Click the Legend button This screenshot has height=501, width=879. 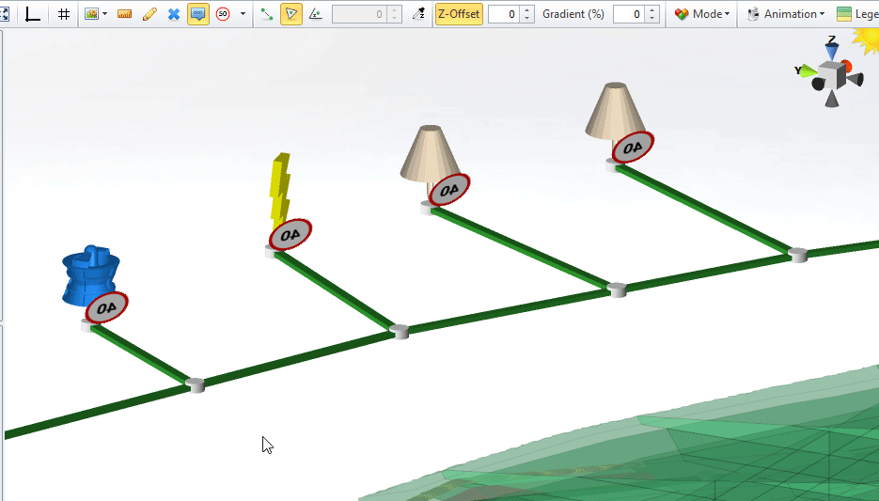pyautogui.click(x=857, y=14)
